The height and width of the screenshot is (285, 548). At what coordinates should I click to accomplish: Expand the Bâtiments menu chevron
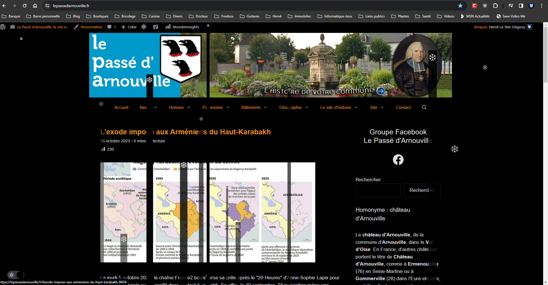click(265, 107)
